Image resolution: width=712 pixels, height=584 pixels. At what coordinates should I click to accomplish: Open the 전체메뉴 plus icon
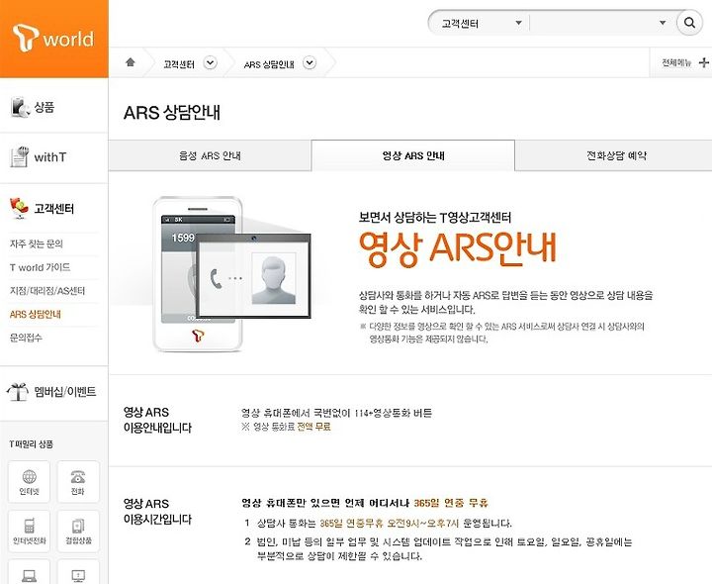[704, 62]
